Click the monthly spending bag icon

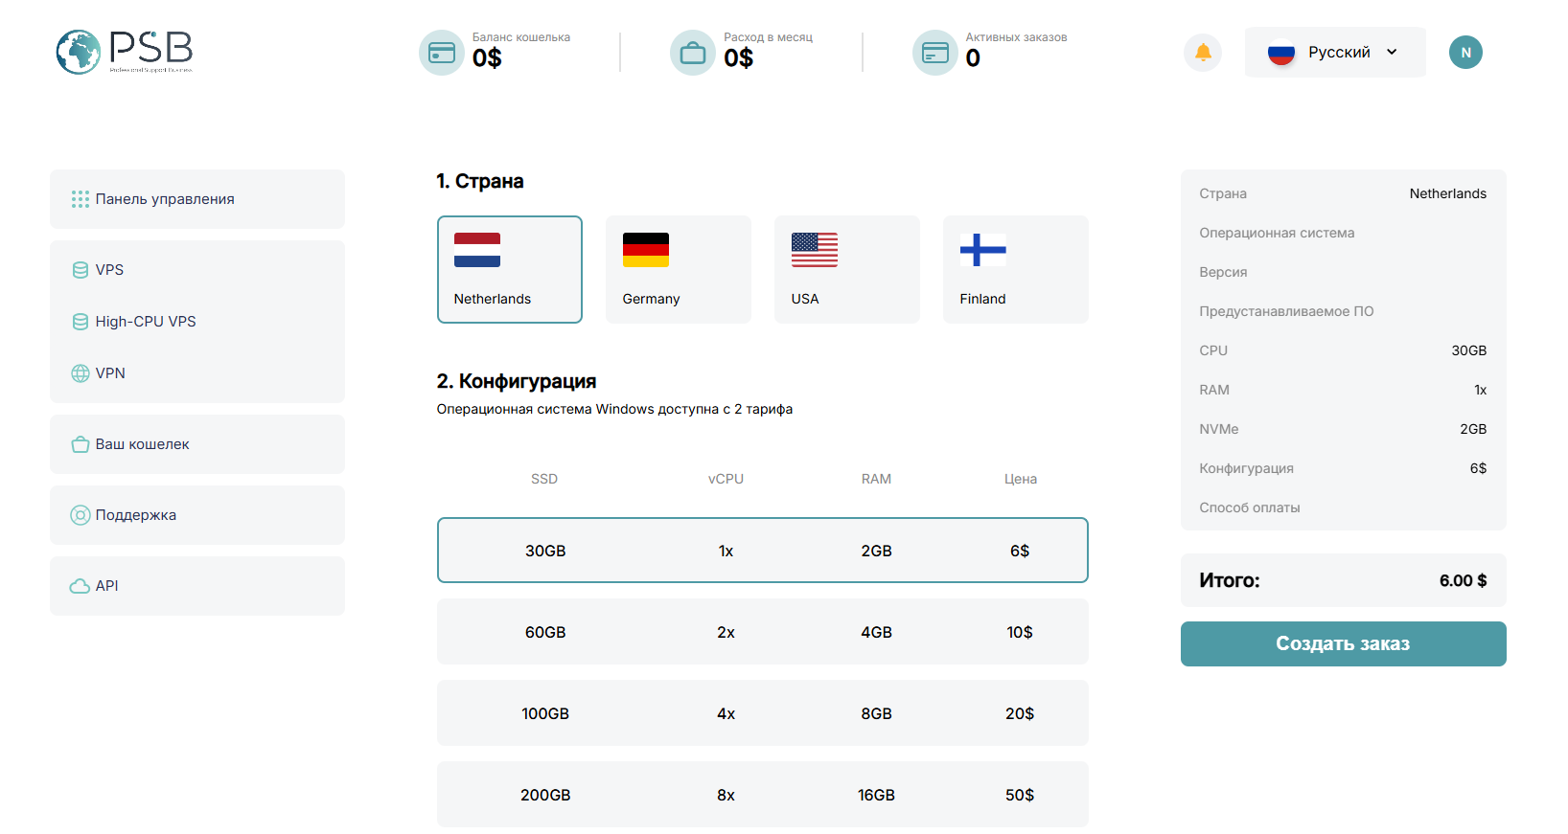(692, 53)
